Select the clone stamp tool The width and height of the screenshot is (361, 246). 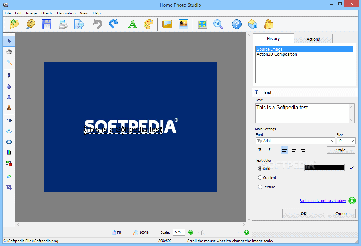coord(9,108)
